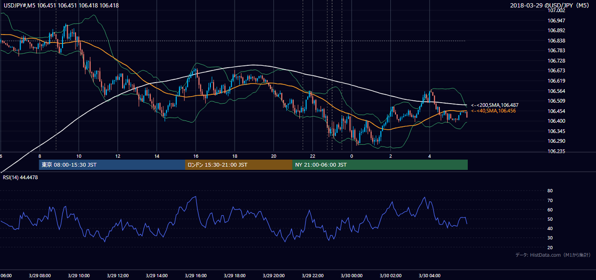Click price axis label 106.345

click(x=556, y=131)
